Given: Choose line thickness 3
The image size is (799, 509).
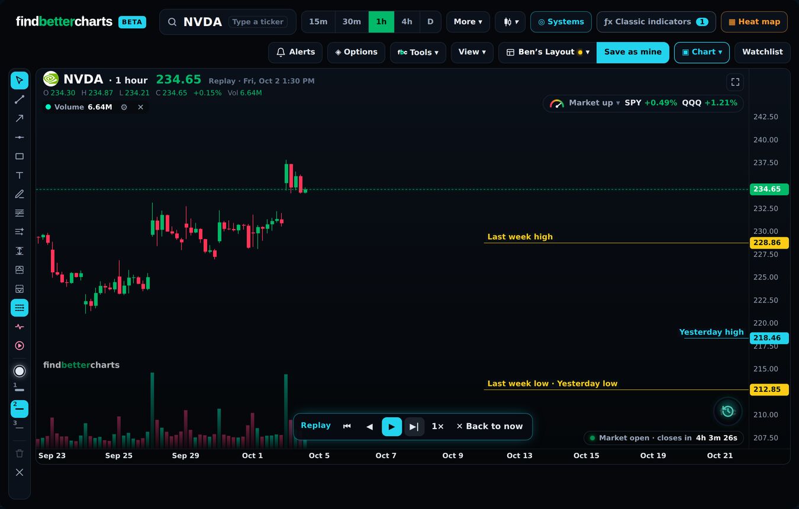Looking at the screenshot, I should pyautogui.click(x=20, y=427).
